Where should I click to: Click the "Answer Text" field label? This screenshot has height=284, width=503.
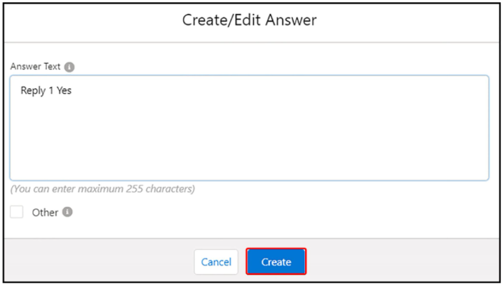tap(35, 67)
